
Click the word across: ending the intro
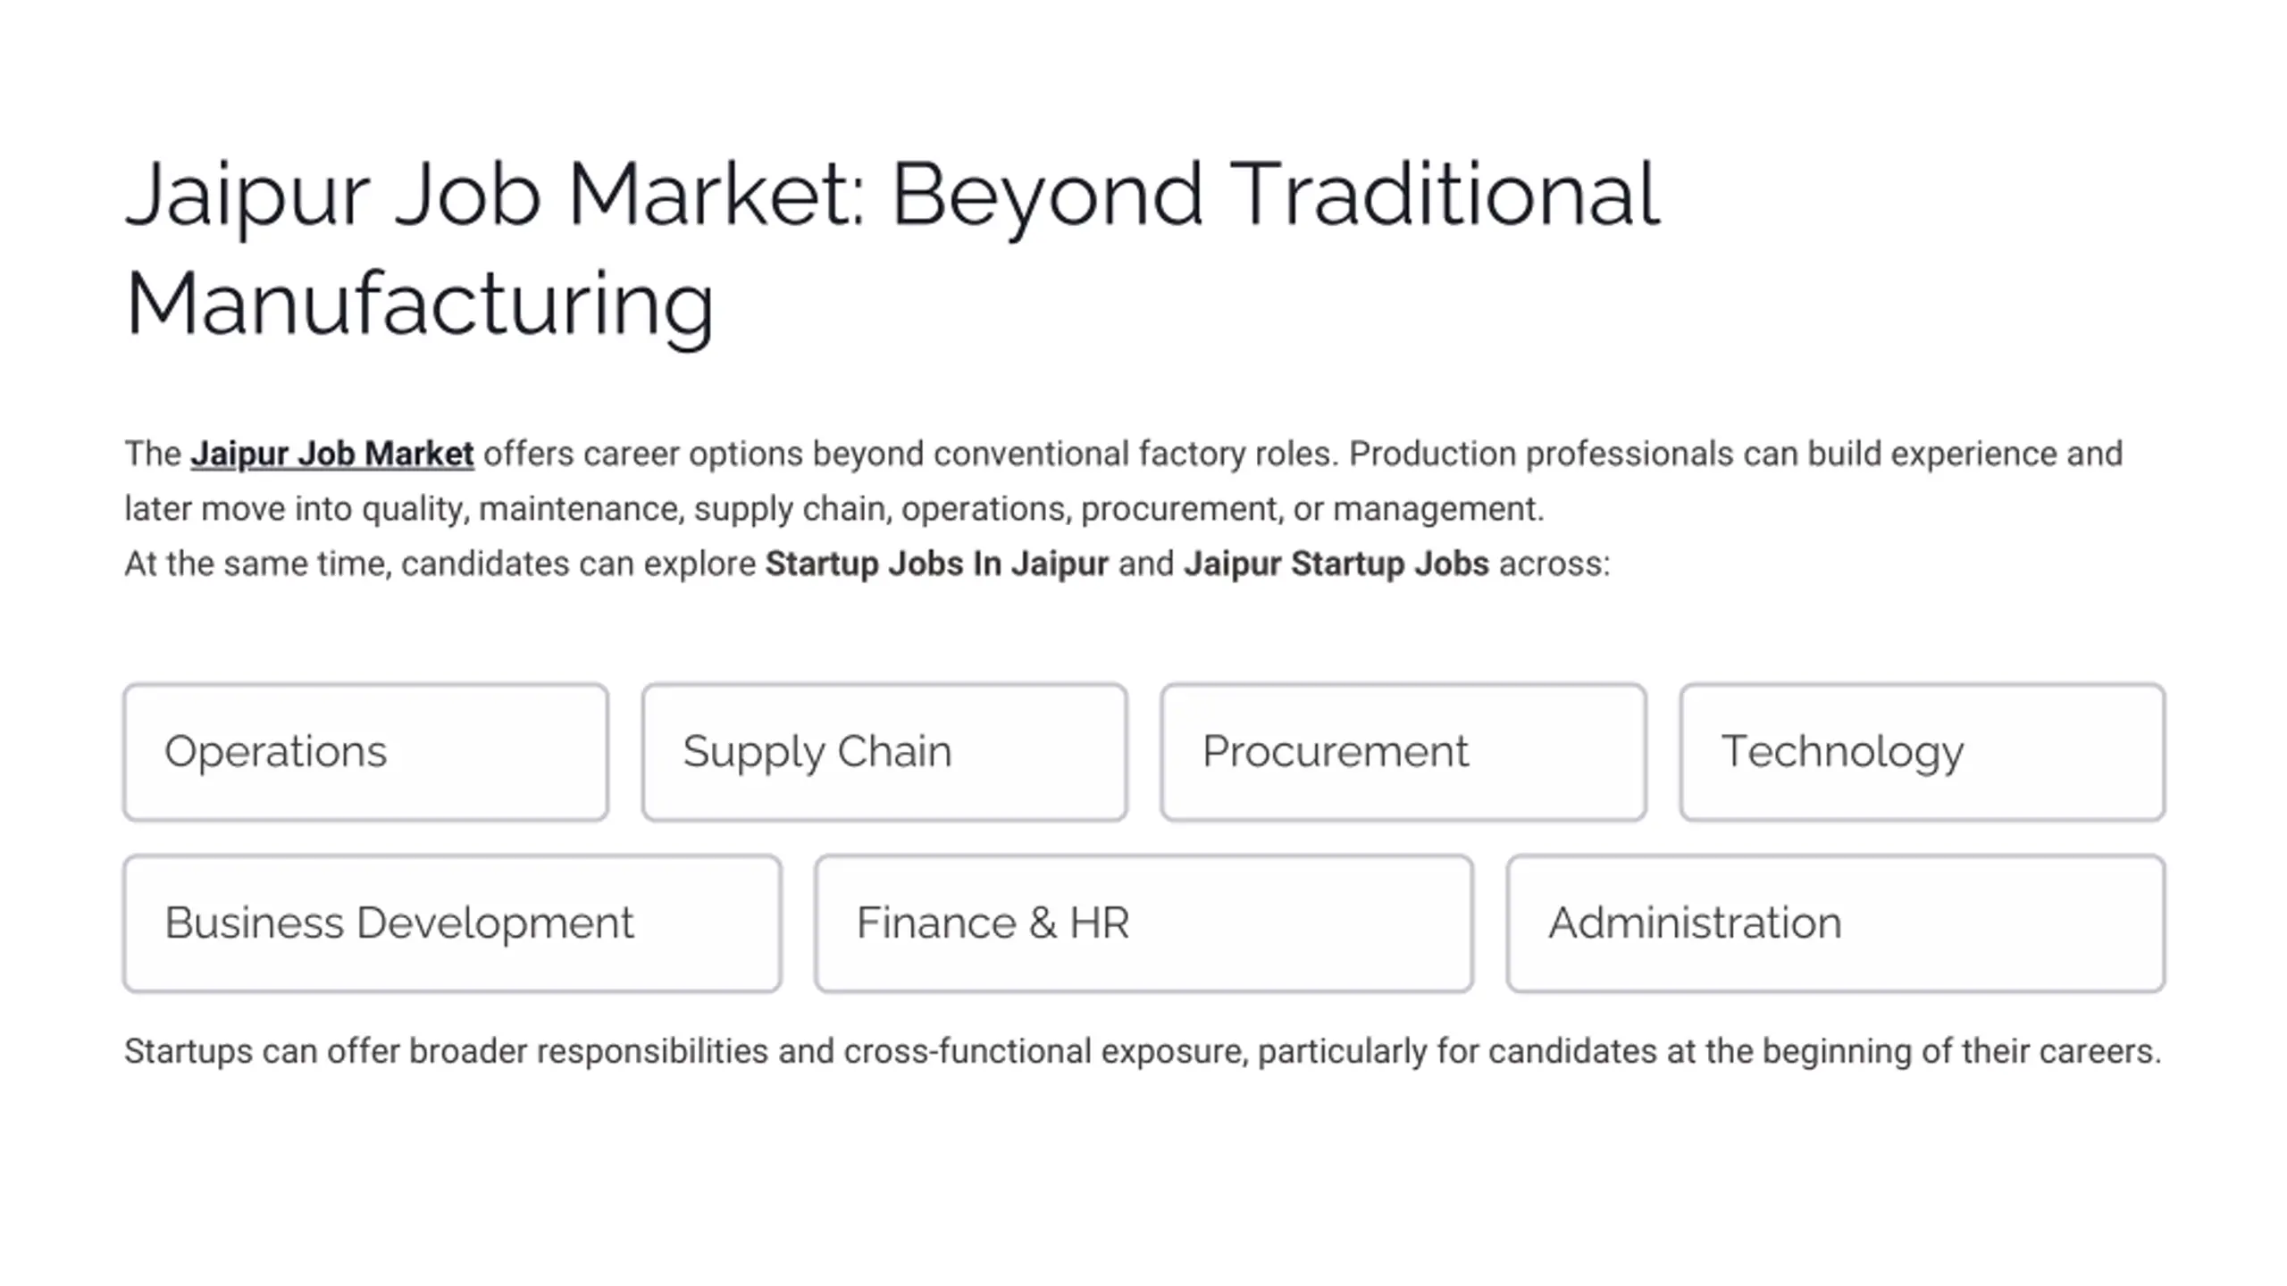pyautogui.click(x=1554, y=564)
